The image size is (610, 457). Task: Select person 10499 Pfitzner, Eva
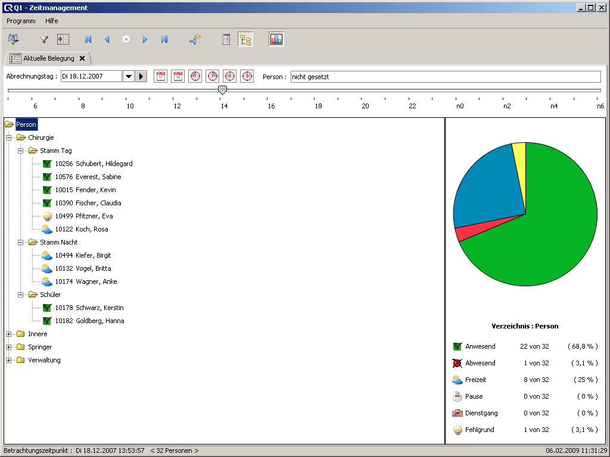[x=83, y=216]
